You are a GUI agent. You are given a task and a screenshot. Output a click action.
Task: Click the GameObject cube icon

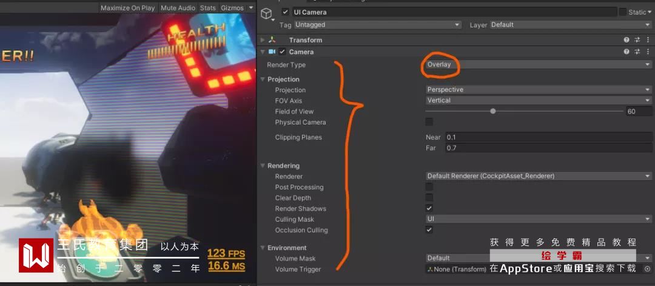(266, 14)
